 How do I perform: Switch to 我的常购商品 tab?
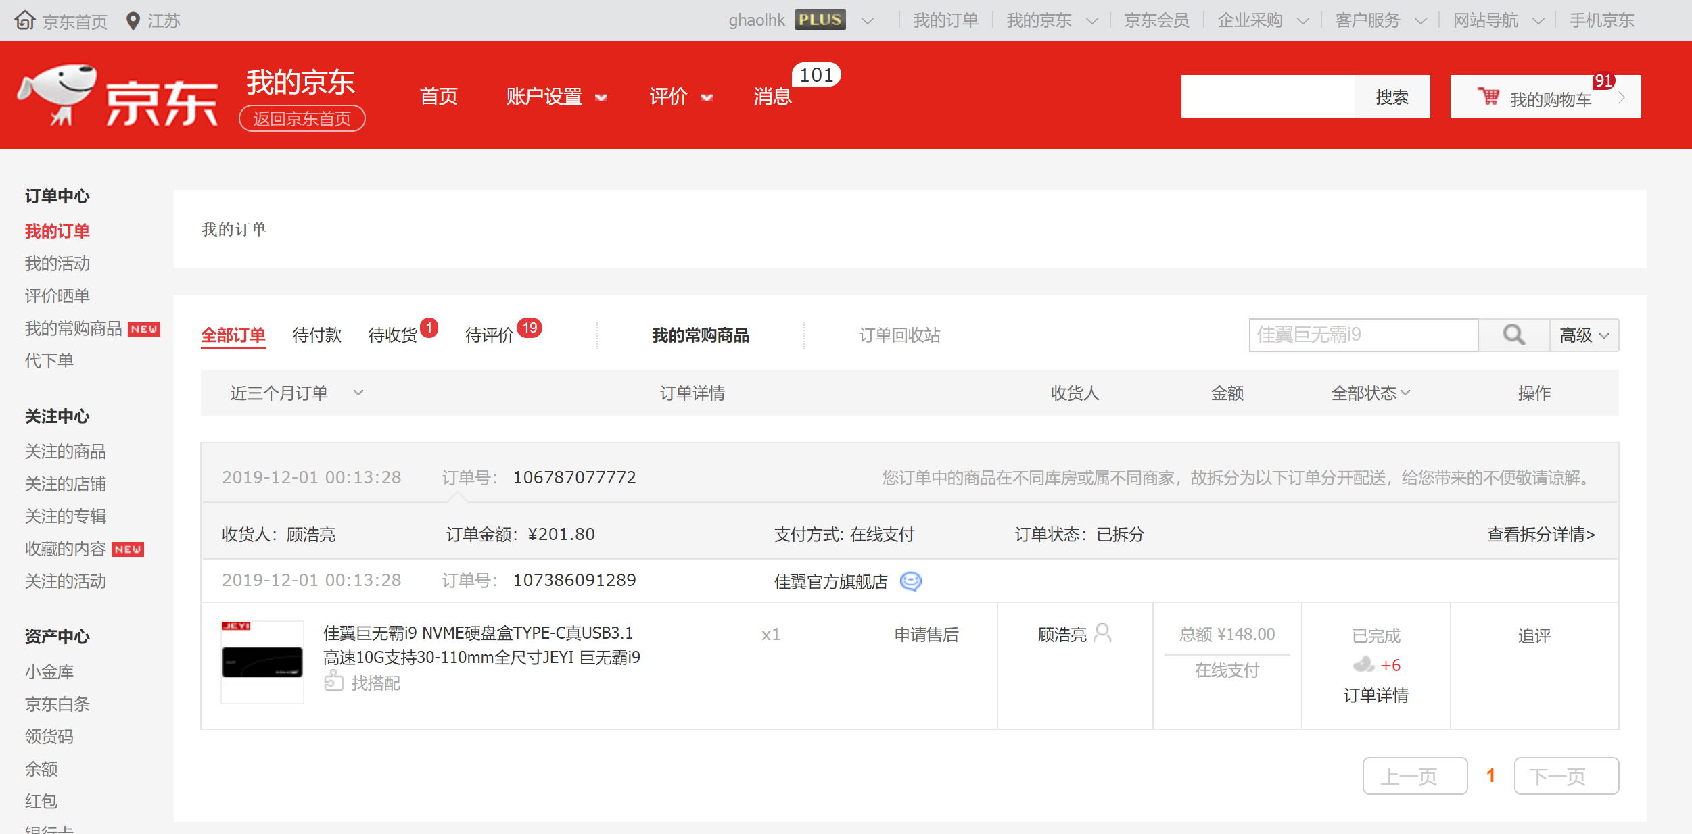(x=700, y=335)
